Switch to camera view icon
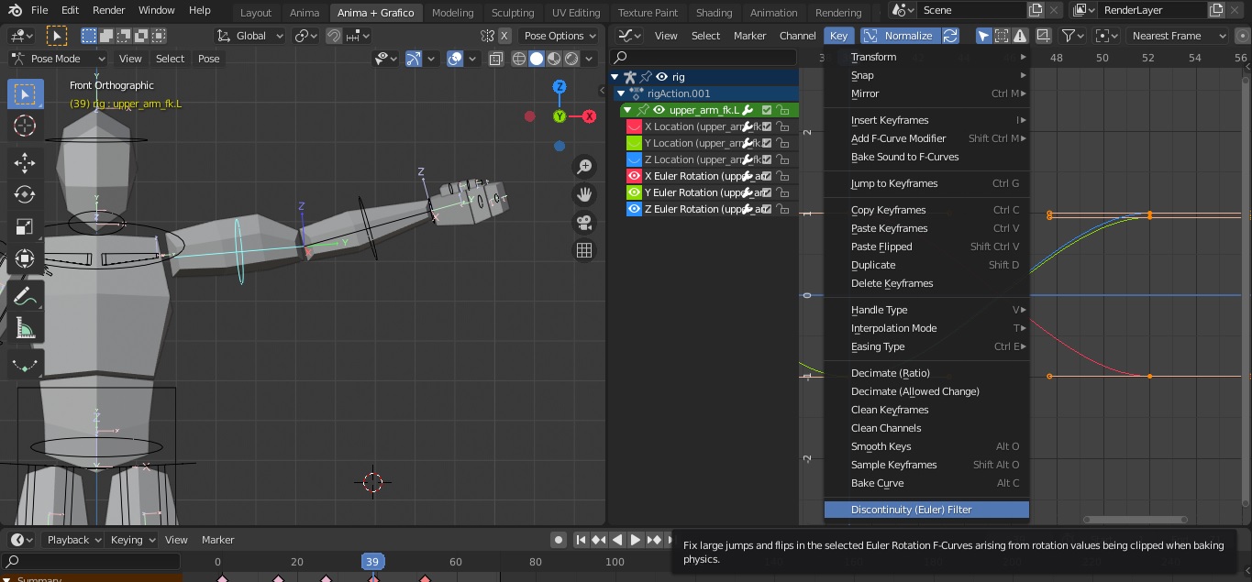 coord(584,222)
